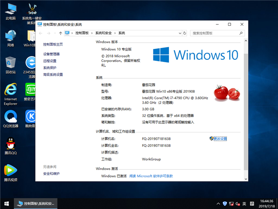Launch QQ浏览器 desktop shortcut
This screenshot has height=209, width=278.
tap(10, 119)
